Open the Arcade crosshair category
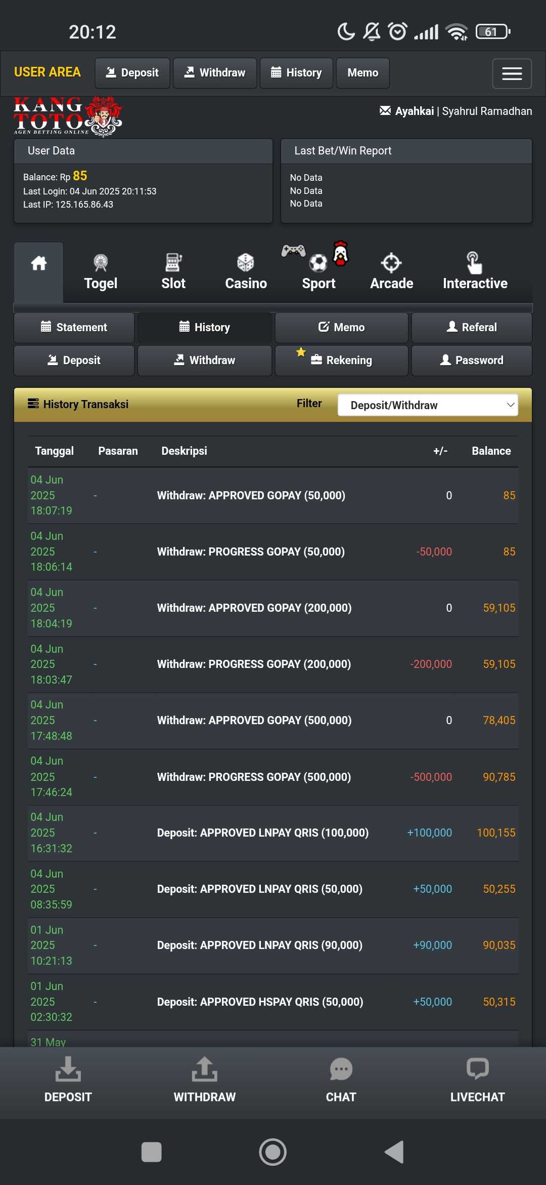546x1185 pixels. tap(391, 272)
